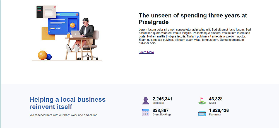Select the 828,867 Event Bookings count
The height and width of the screenshot is (128, 279).
coord(161,111)
